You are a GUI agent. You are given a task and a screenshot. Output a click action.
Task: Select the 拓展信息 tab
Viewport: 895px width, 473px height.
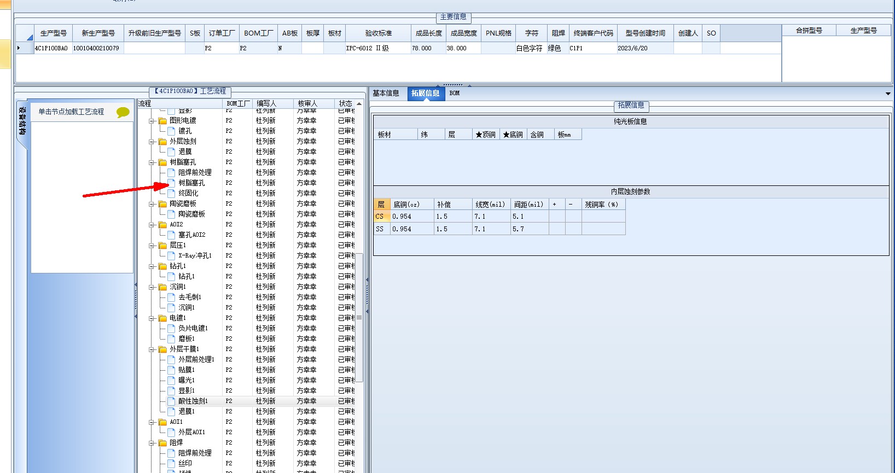[426, 94]
